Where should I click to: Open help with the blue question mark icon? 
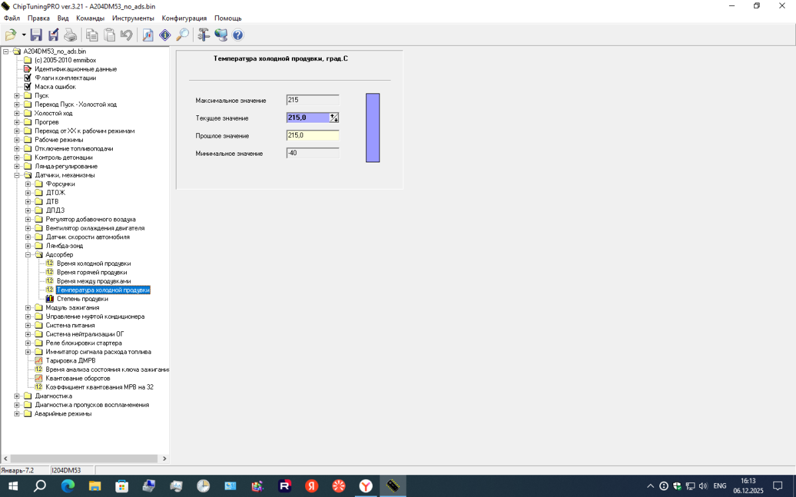coord(237,34)
